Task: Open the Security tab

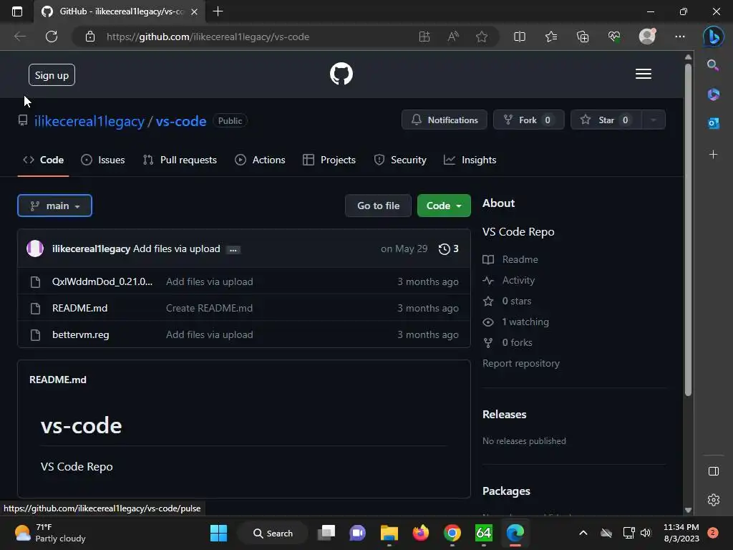Action: (x=400, y=160)
